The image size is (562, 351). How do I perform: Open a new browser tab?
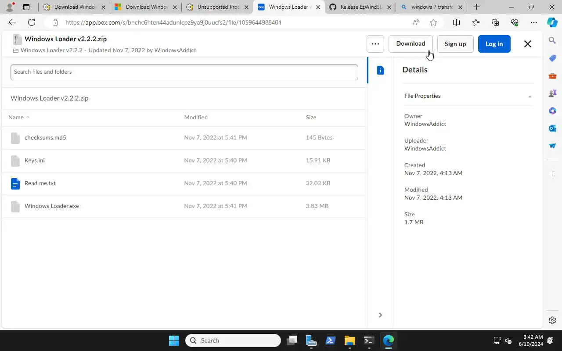click(477, 7)
